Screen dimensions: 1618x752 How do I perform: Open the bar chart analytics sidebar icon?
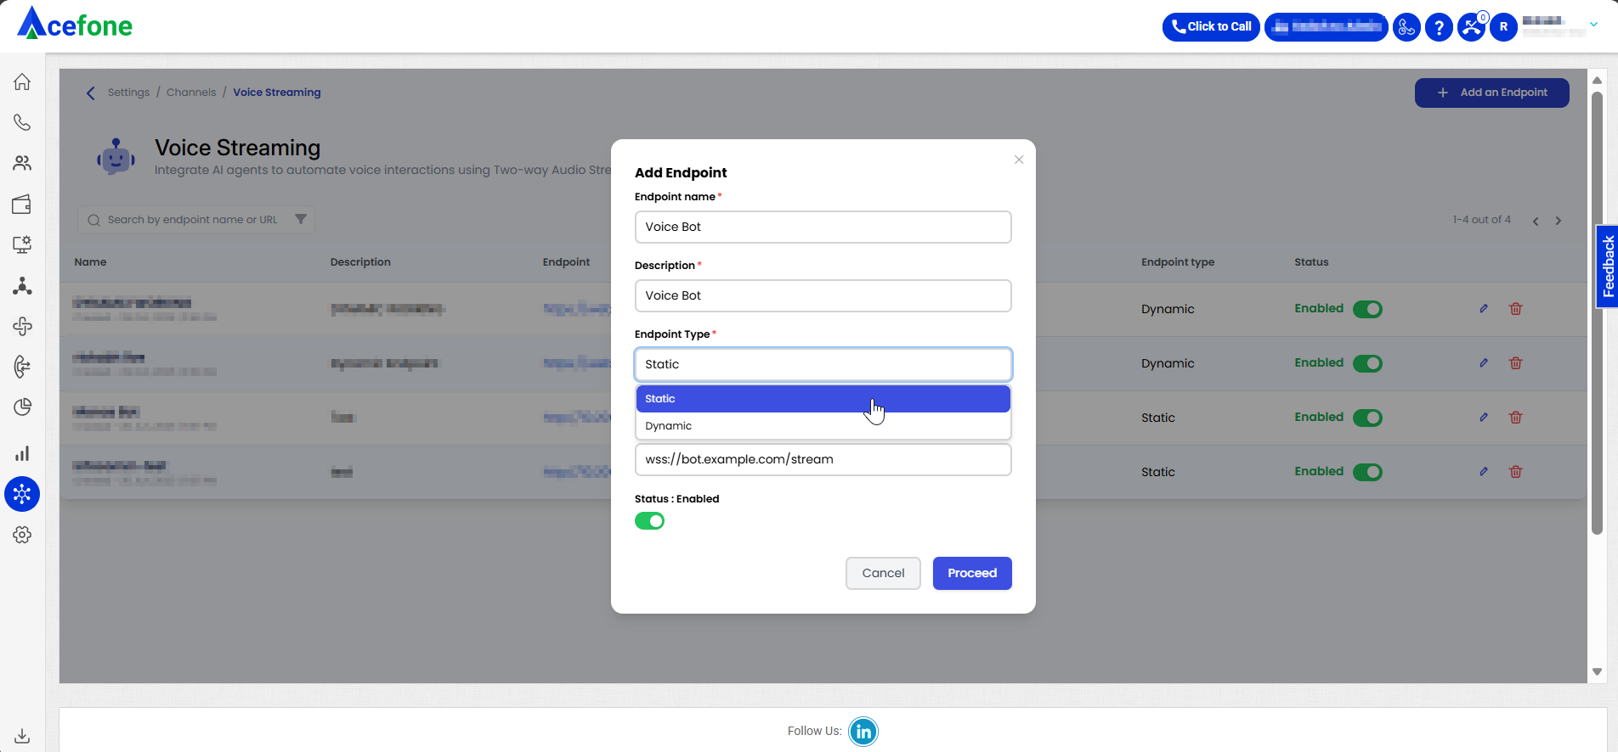tap(22, 453)
